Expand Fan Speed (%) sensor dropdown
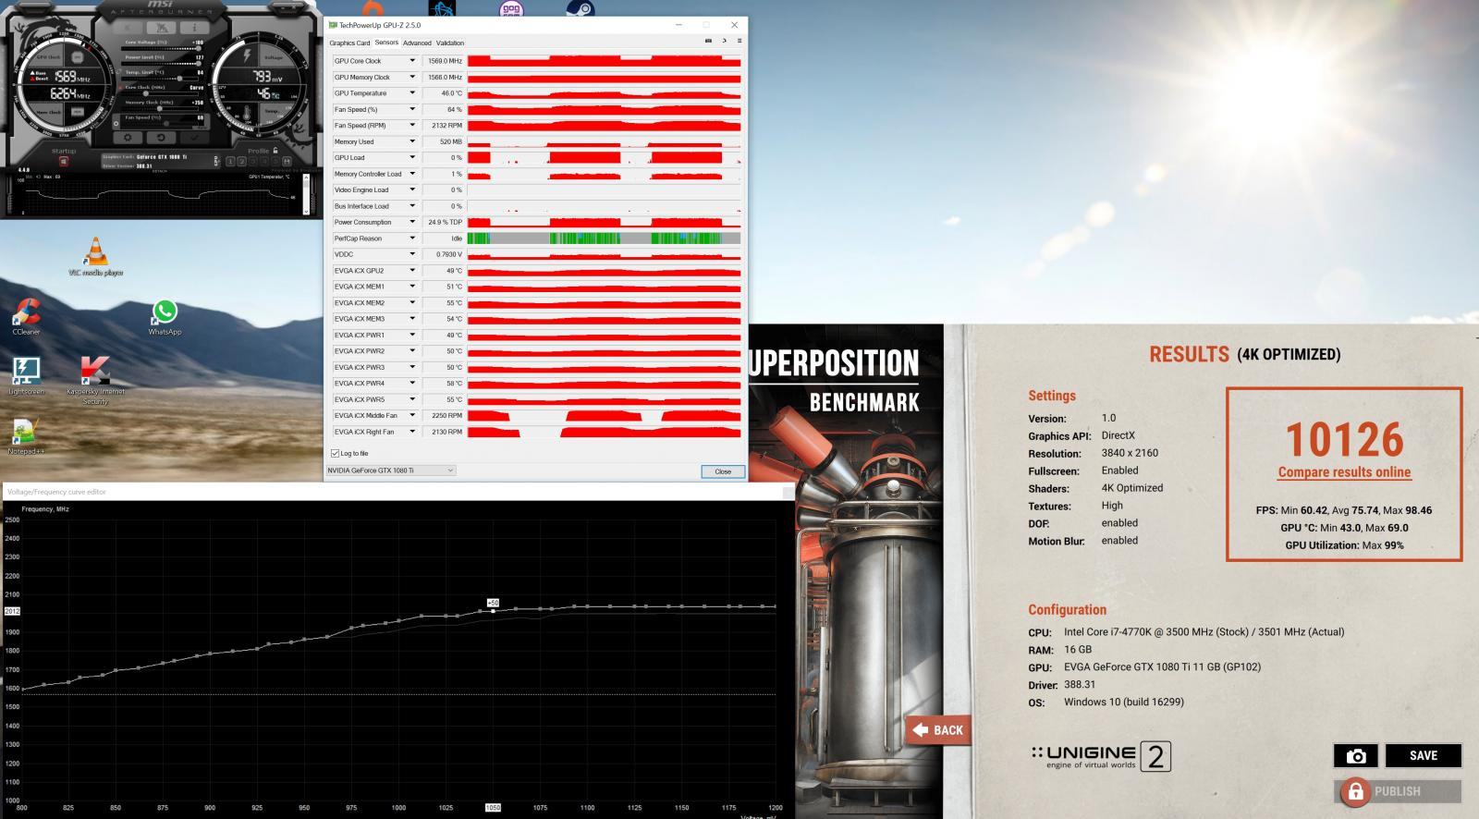 coord(412,109)
